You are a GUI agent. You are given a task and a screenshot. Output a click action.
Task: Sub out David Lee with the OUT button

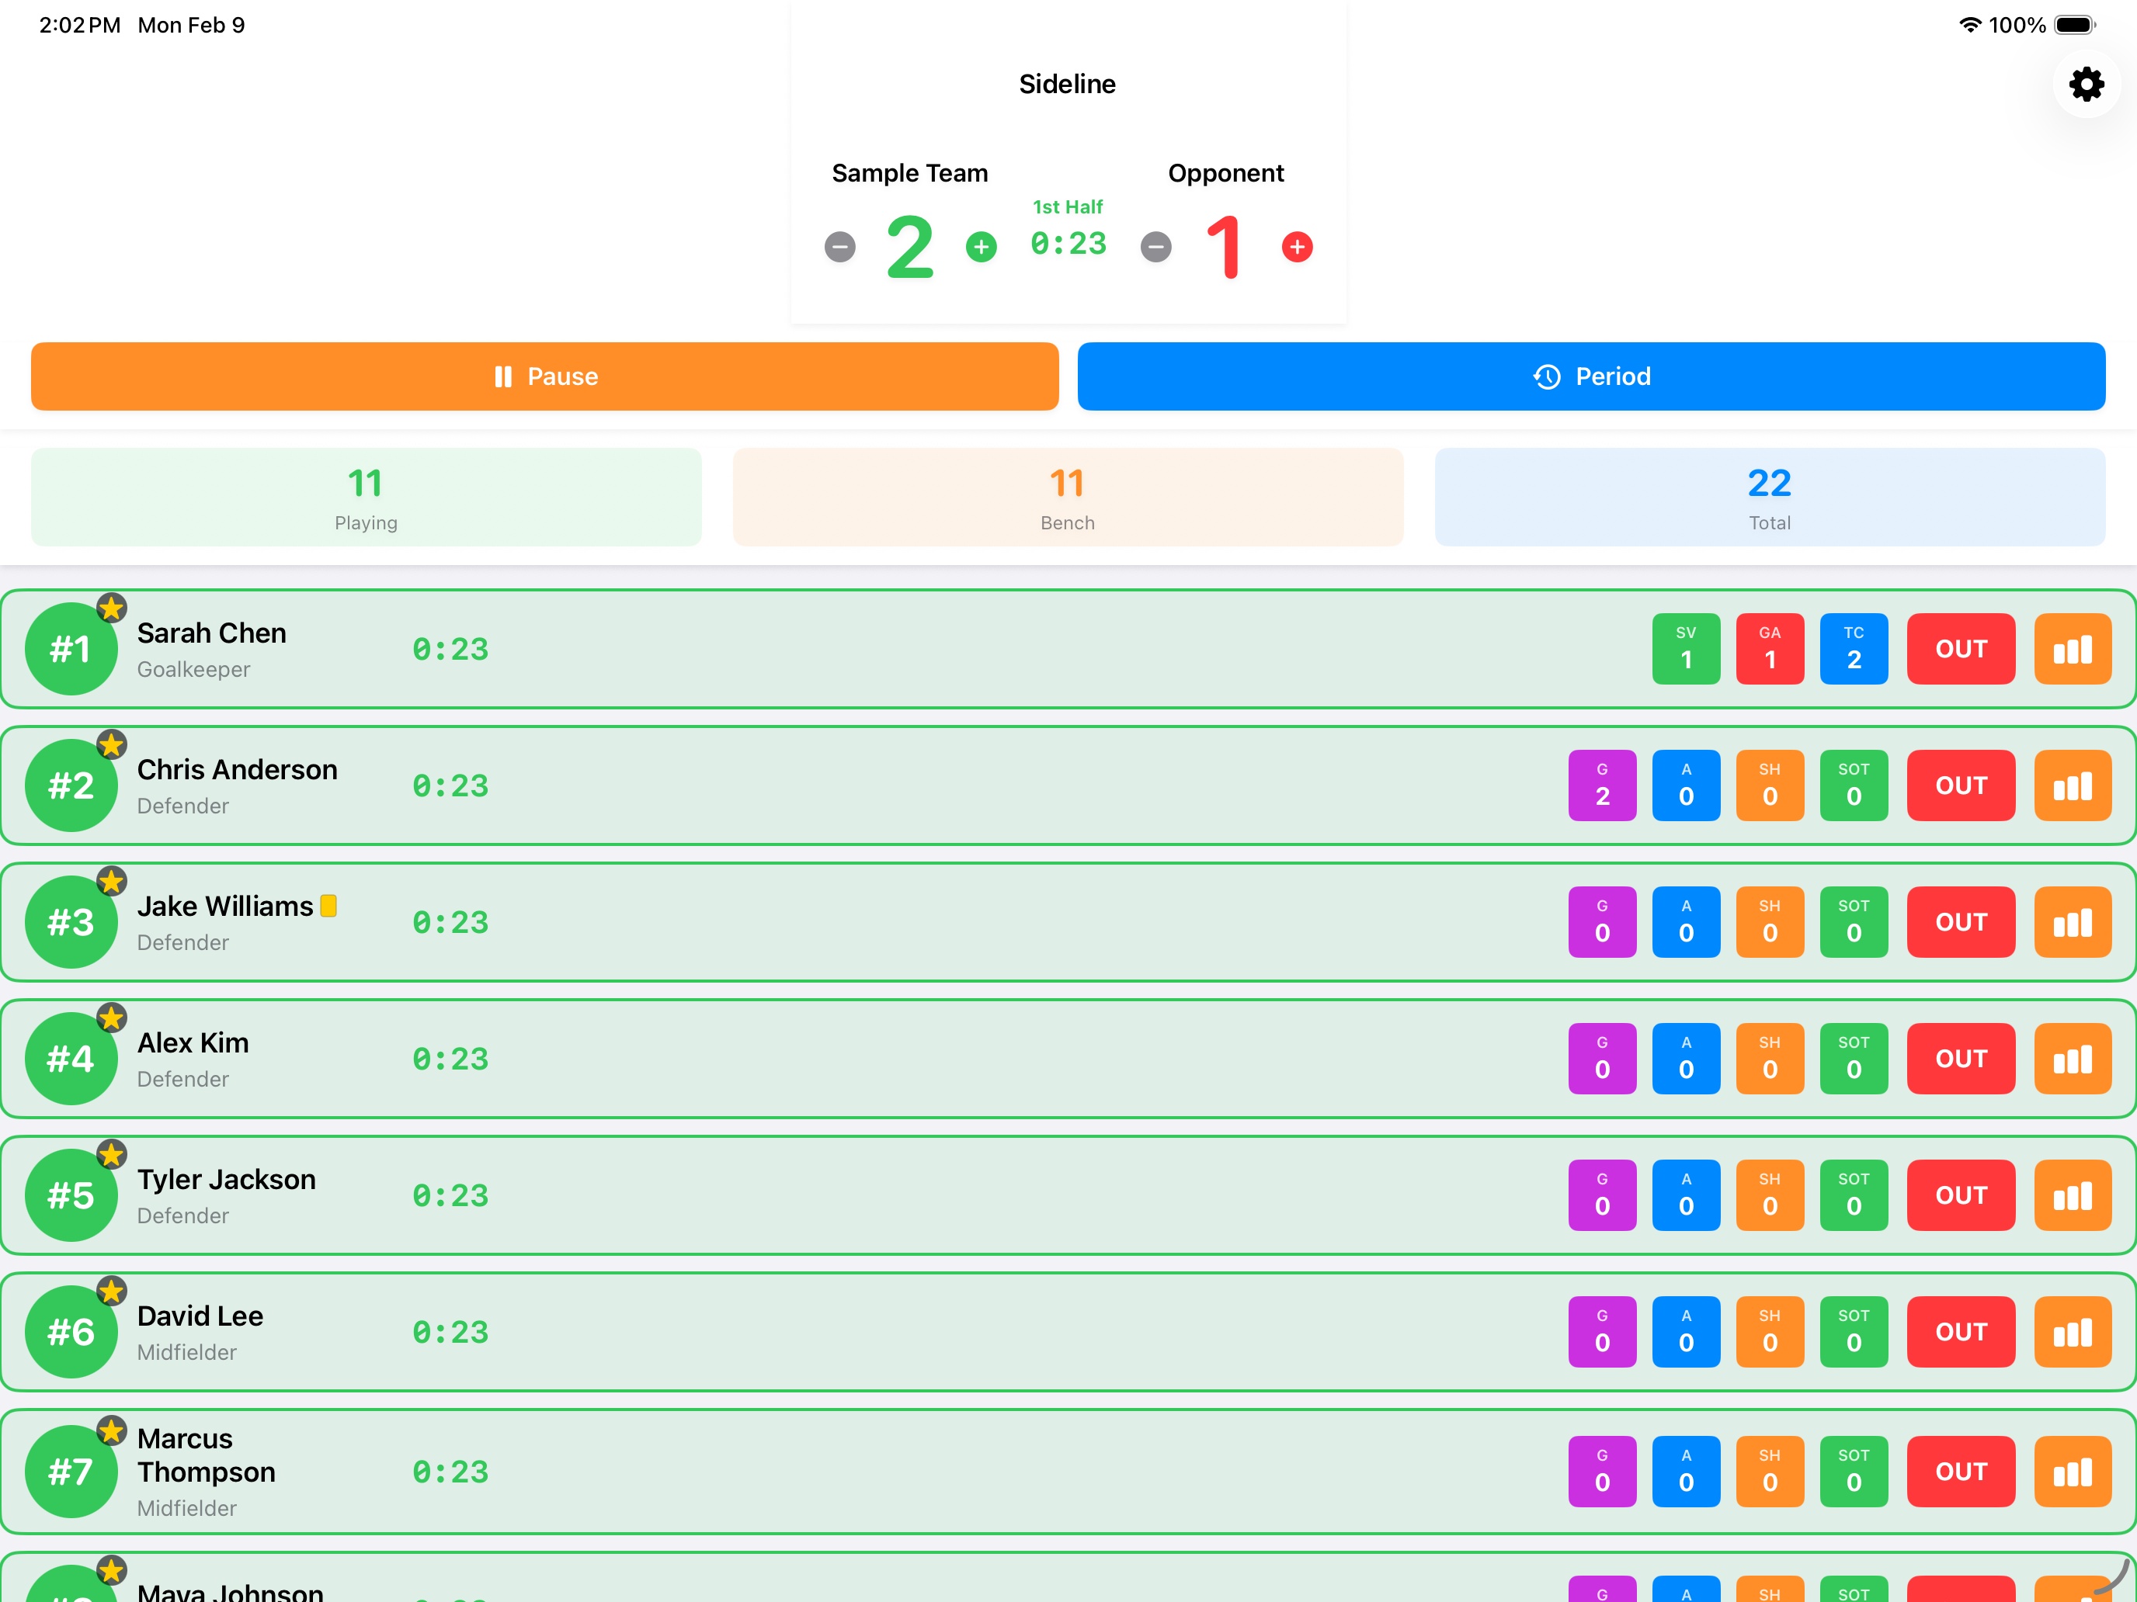(1962, 1332)
